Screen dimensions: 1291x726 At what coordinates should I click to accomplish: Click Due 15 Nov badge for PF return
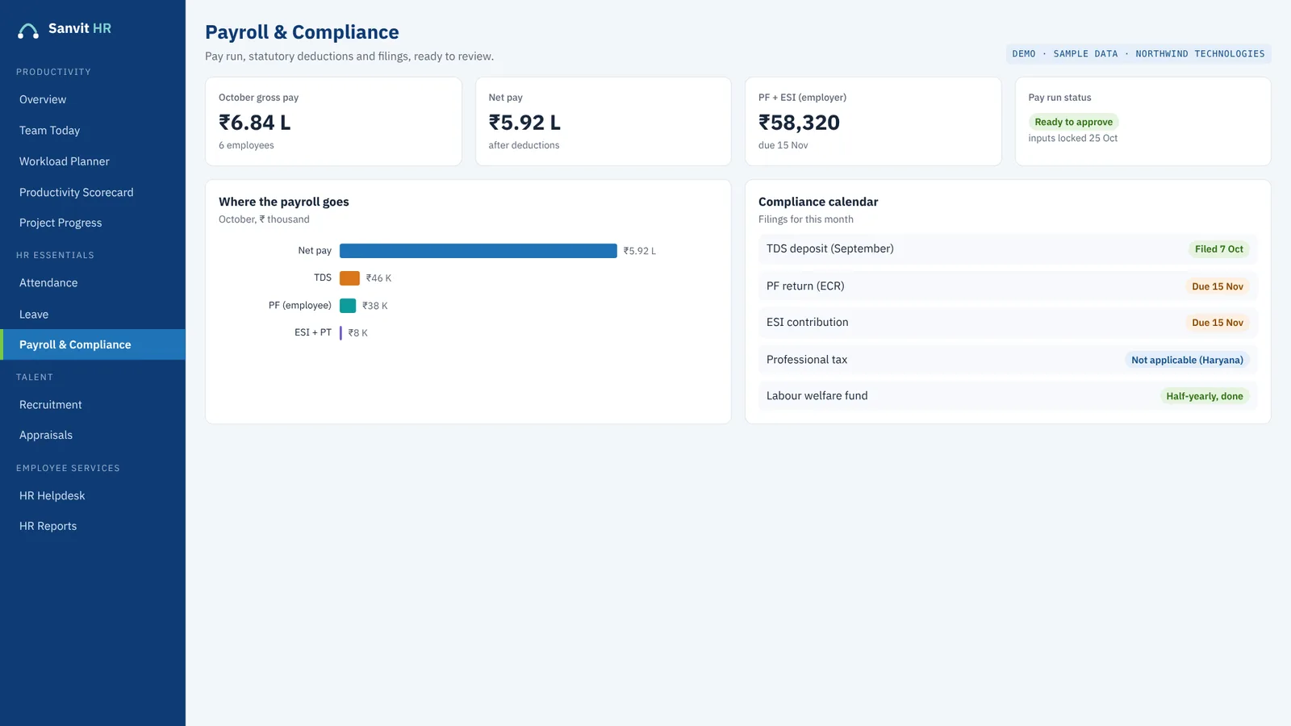coord(1218,286)
